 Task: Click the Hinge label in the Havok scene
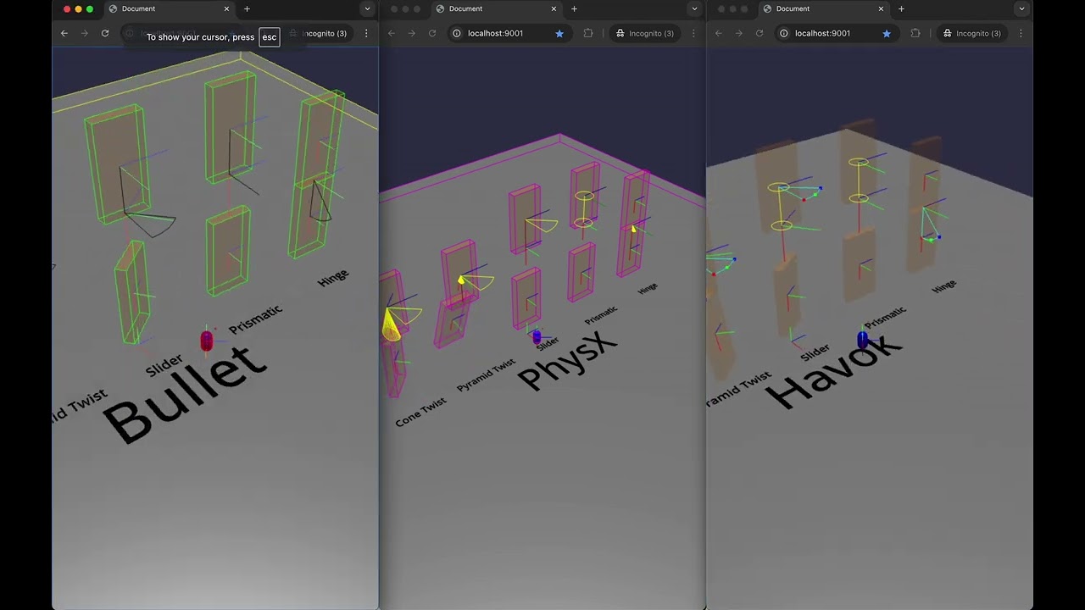(x=944, y=287)
